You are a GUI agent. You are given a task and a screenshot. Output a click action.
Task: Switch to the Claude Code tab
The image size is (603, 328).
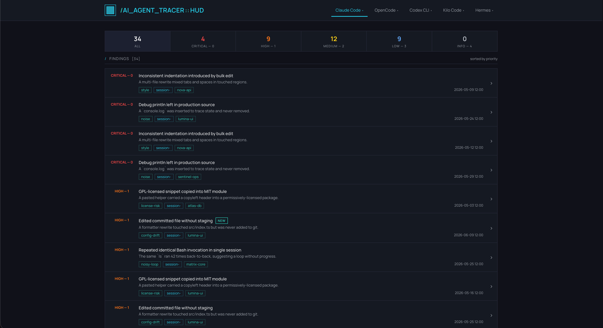349,10
